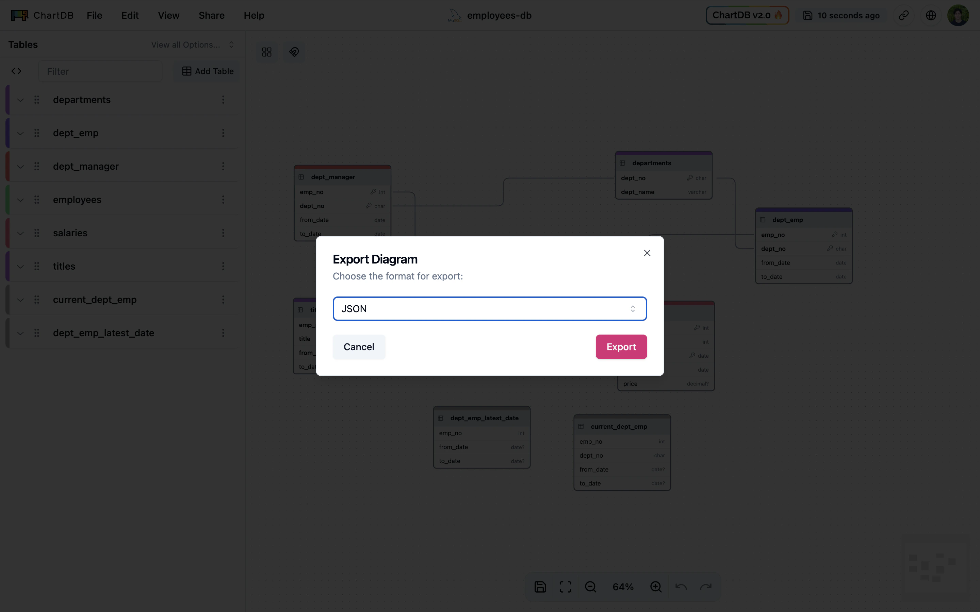
Task: Open the three-dot menu for employees table
Action: (x=223, y=200)
